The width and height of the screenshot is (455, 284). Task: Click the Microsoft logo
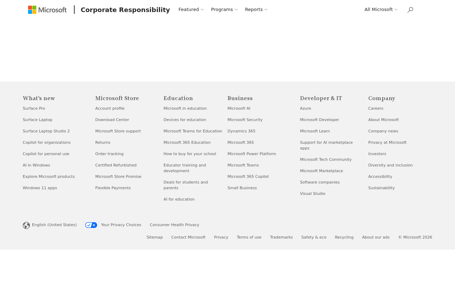pyautogui.click(x=47, y=10)
